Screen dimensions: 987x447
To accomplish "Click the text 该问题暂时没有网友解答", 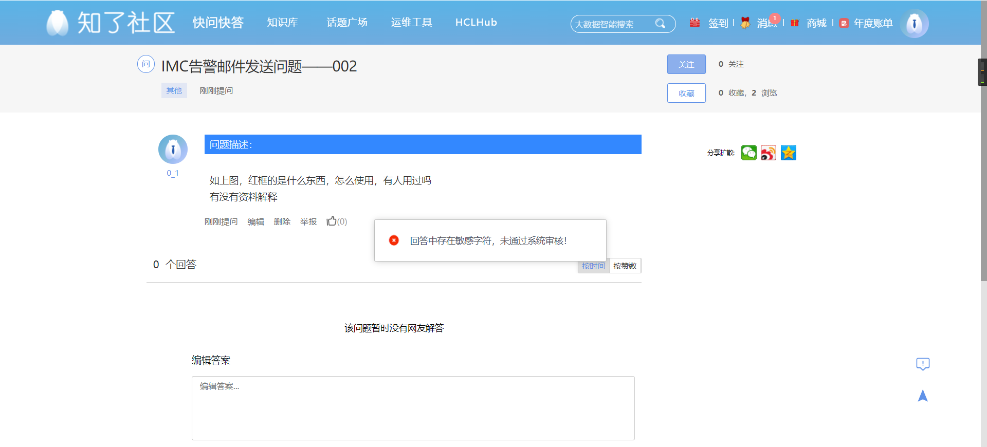I will coord(394,328).
